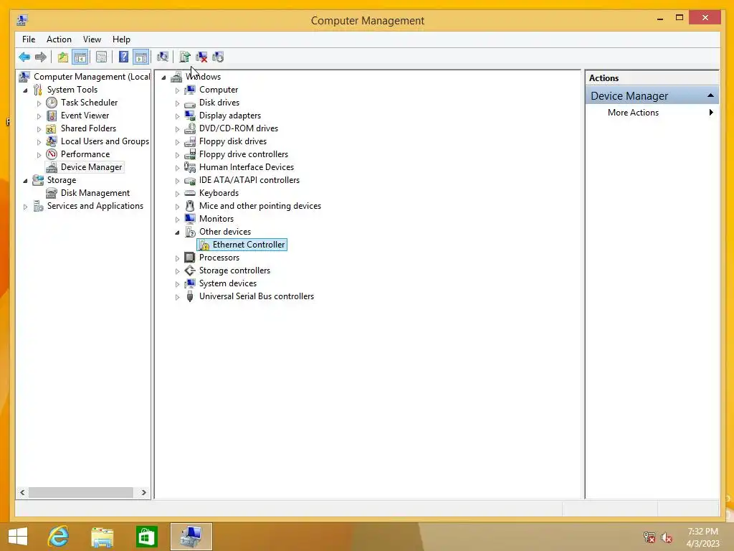Click the Mice and other pointing devices icon
This screenshot has height=551, width=734.
[x=189, y=206]
